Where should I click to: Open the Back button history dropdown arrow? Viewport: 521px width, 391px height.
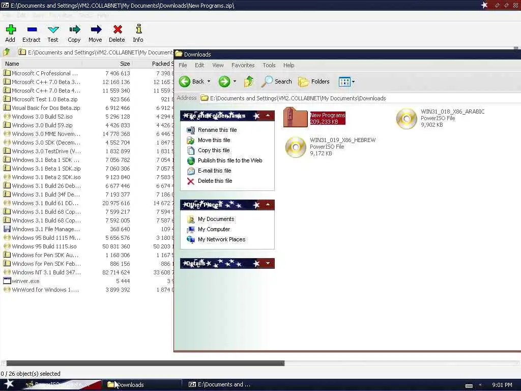209,81
